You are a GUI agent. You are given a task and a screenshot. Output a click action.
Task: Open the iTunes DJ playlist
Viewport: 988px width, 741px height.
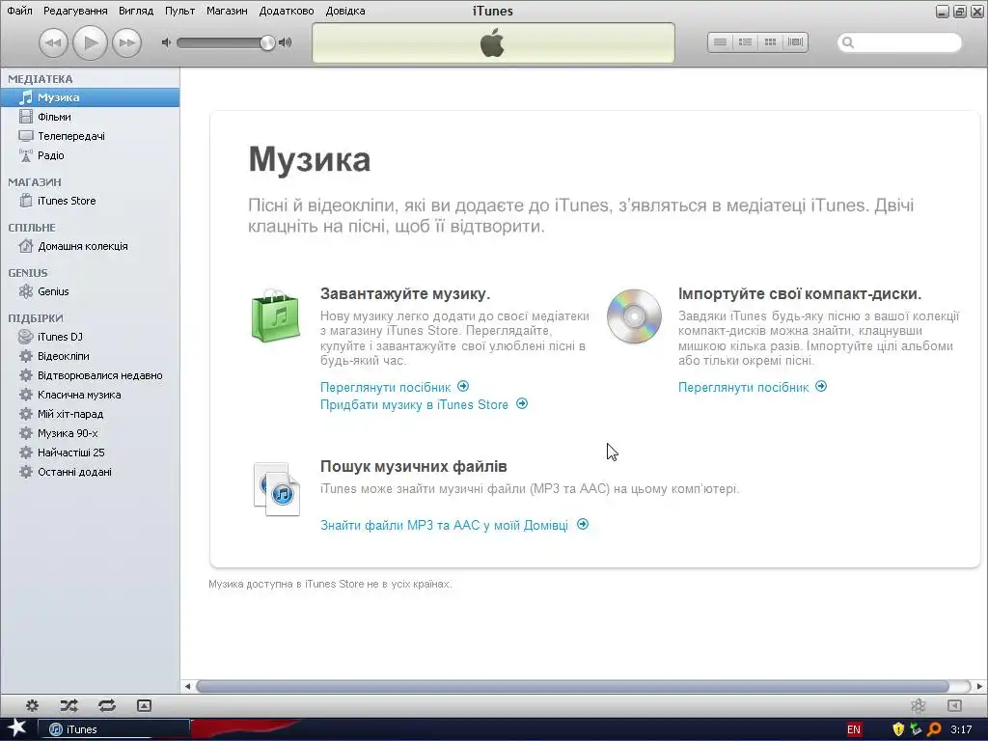[x=90, y=337]
